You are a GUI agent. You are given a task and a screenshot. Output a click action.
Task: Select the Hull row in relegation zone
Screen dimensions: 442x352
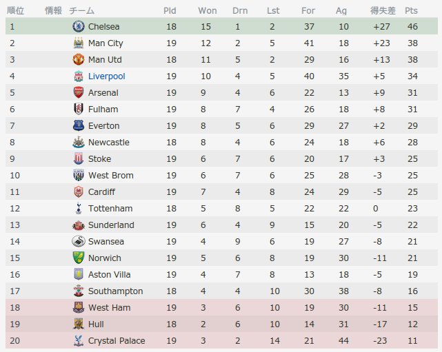[x=221, y=324]
